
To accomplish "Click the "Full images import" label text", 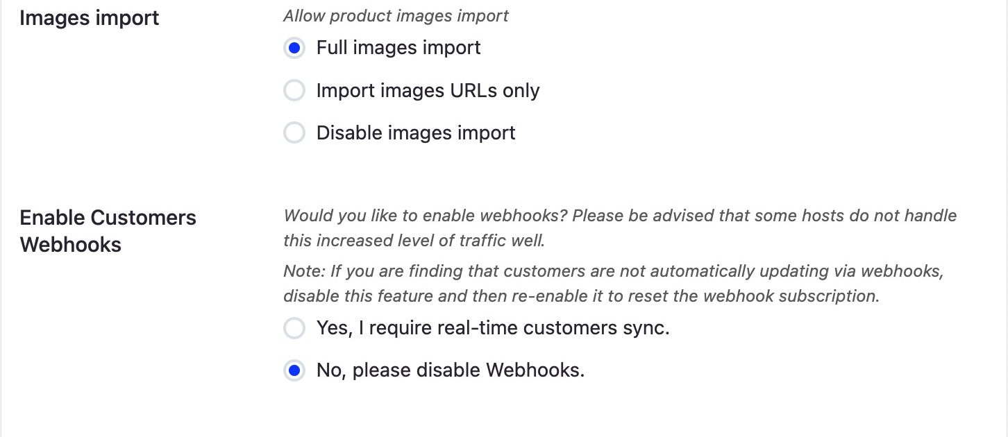I will [398, 48].
